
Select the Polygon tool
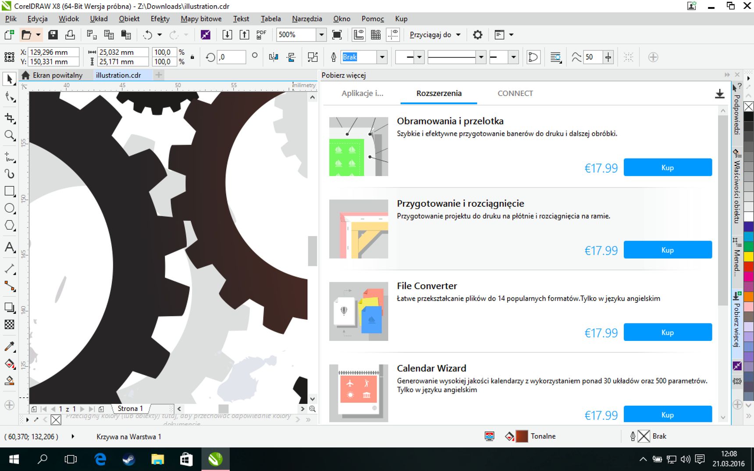point(10,226)
